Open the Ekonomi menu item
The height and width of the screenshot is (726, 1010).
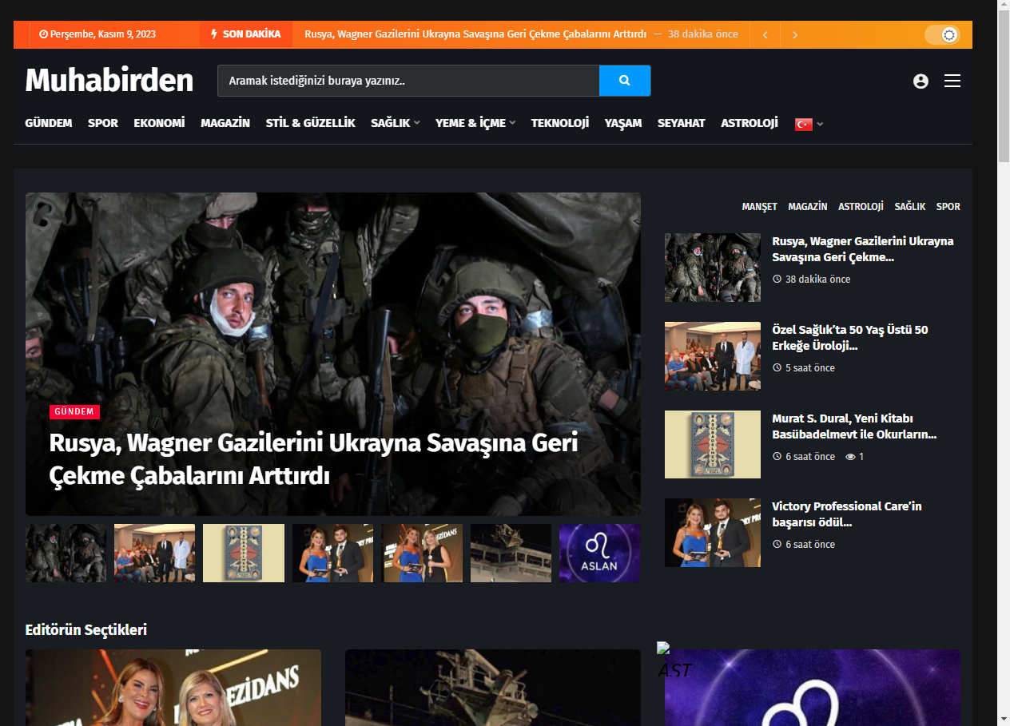(x=159, y=123)
